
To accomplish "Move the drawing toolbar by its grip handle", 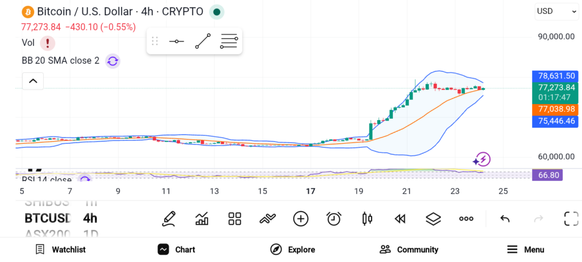I will point(155,41).
